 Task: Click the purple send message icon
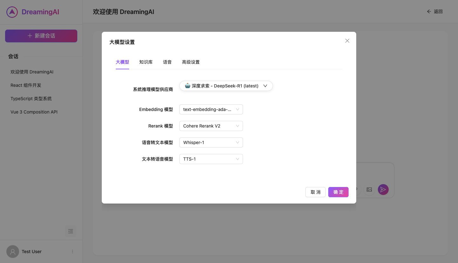[383, 189]
